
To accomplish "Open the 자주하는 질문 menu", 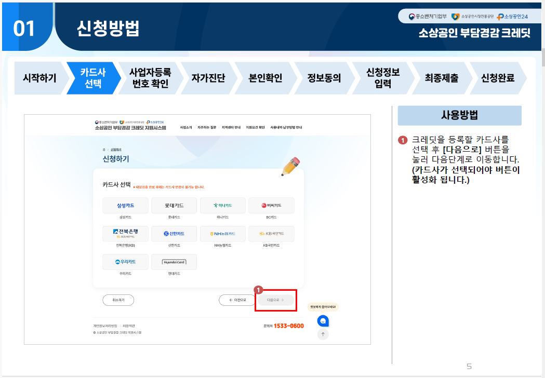I will pyautogui.click(x=207, y=128).
